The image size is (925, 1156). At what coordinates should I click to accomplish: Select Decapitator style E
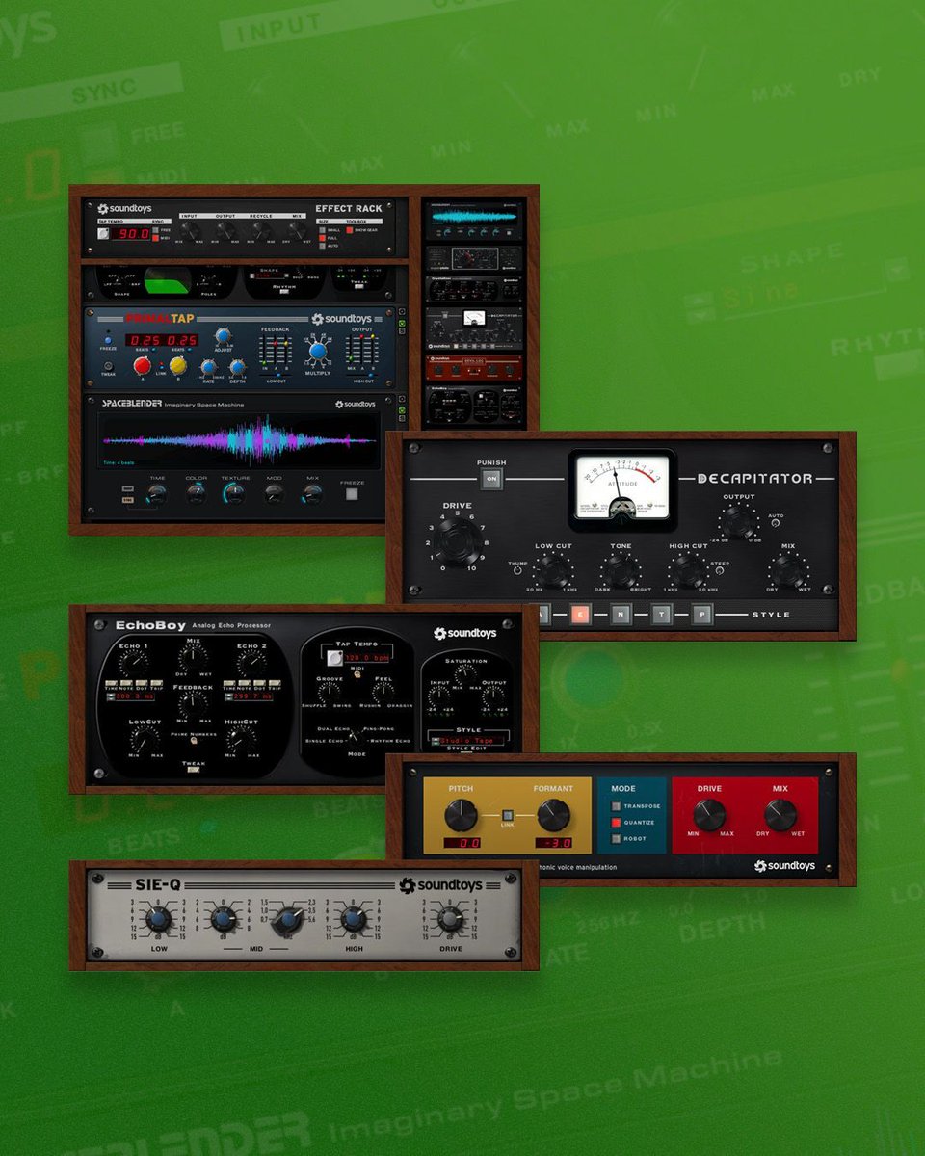point(580,614)
